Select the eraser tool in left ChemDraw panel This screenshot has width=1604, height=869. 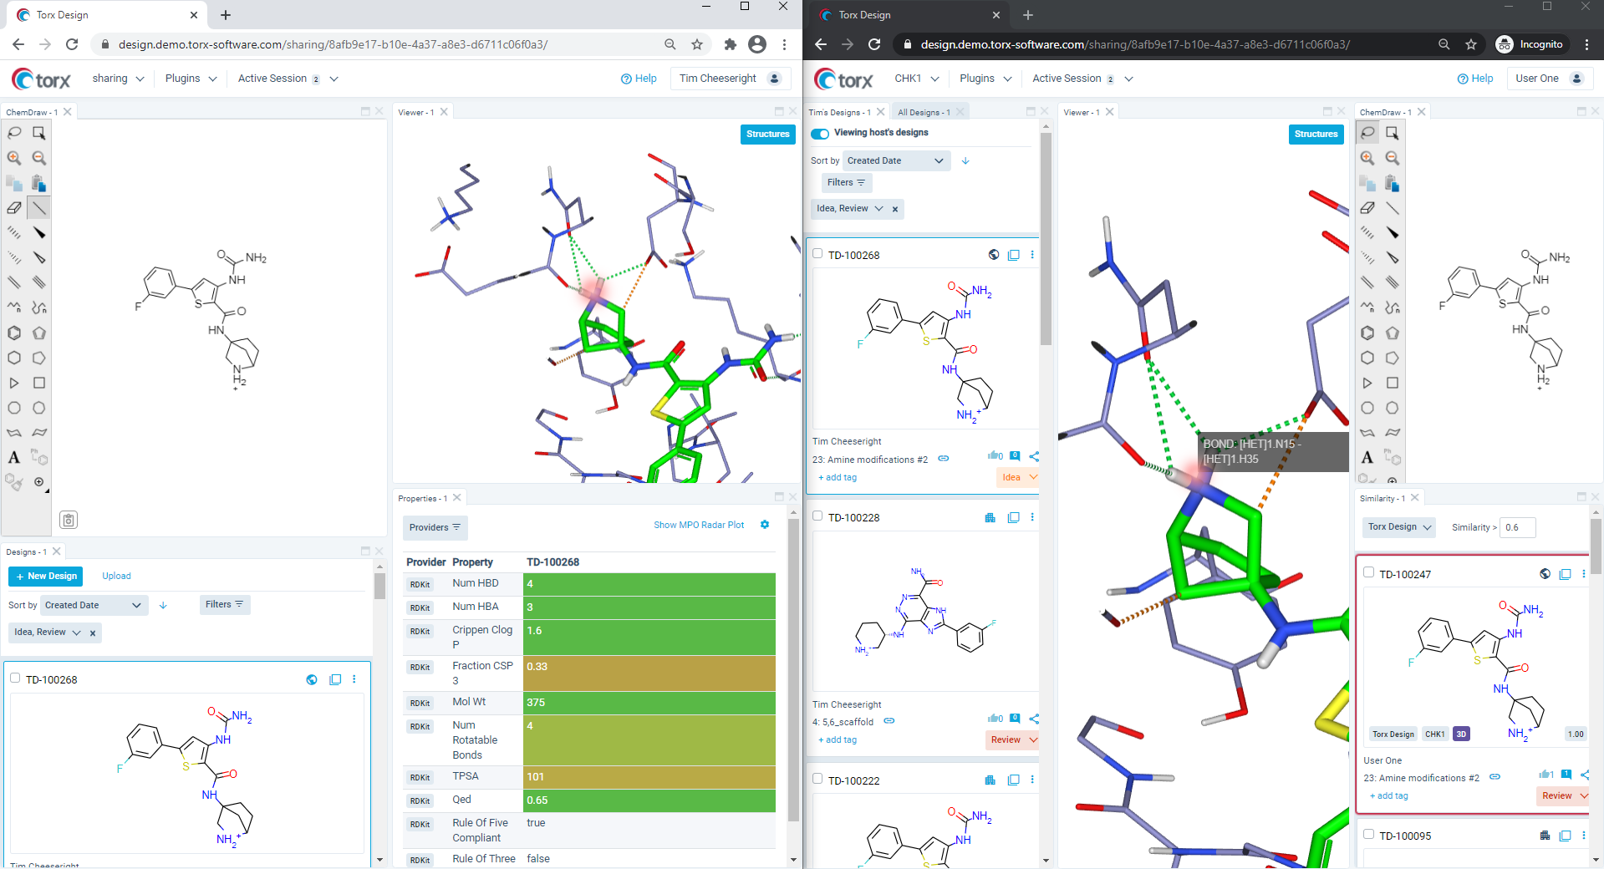14,208
